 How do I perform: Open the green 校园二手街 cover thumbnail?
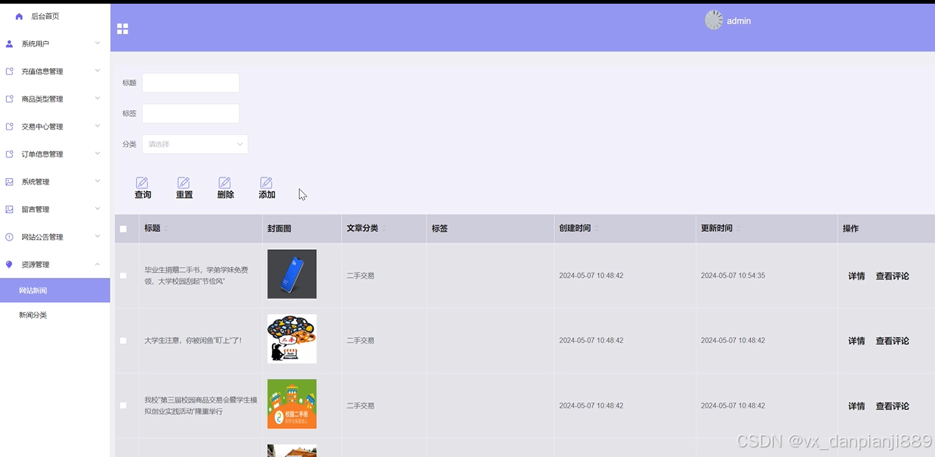point(292,404)
